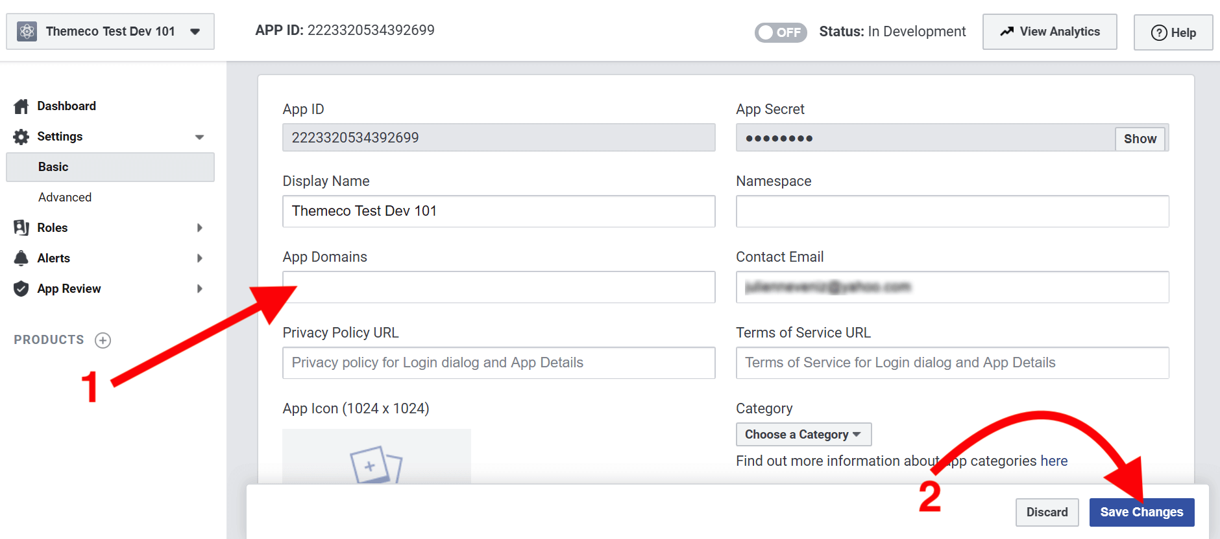Screen dimensions: 1220x539
Task: Click the app atom icon beside Themeco Test Dev 101
Action: (x=27, y=31)
